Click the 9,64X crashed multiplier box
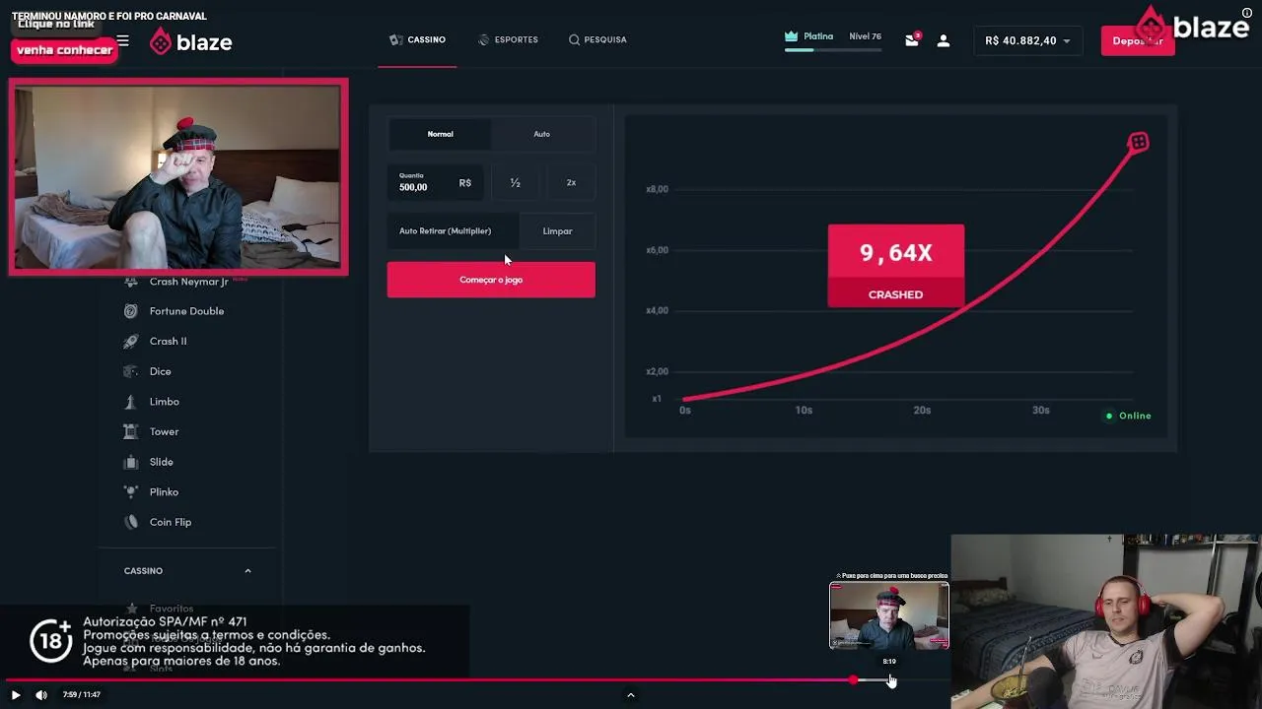This screenshot has height=709, width=1262. [x=895, y=266]
